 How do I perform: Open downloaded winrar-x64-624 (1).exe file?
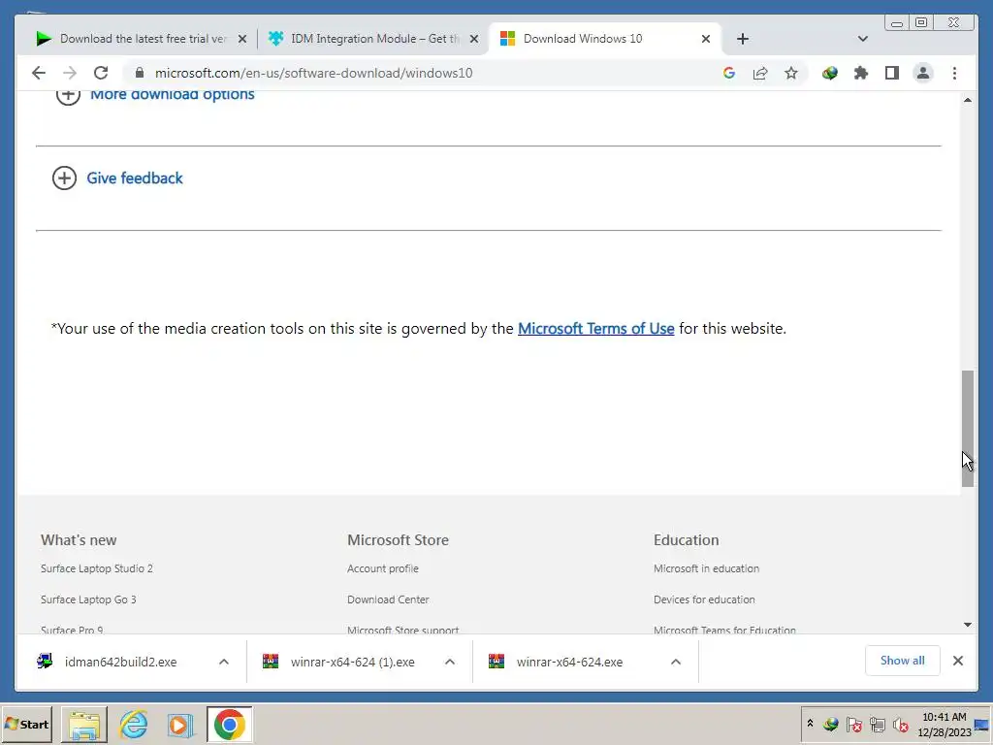click(x=352, y=662)
